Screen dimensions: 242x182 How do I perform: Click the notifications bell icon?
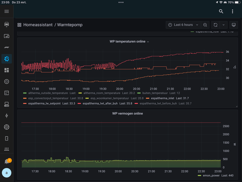tap(7, 161)
